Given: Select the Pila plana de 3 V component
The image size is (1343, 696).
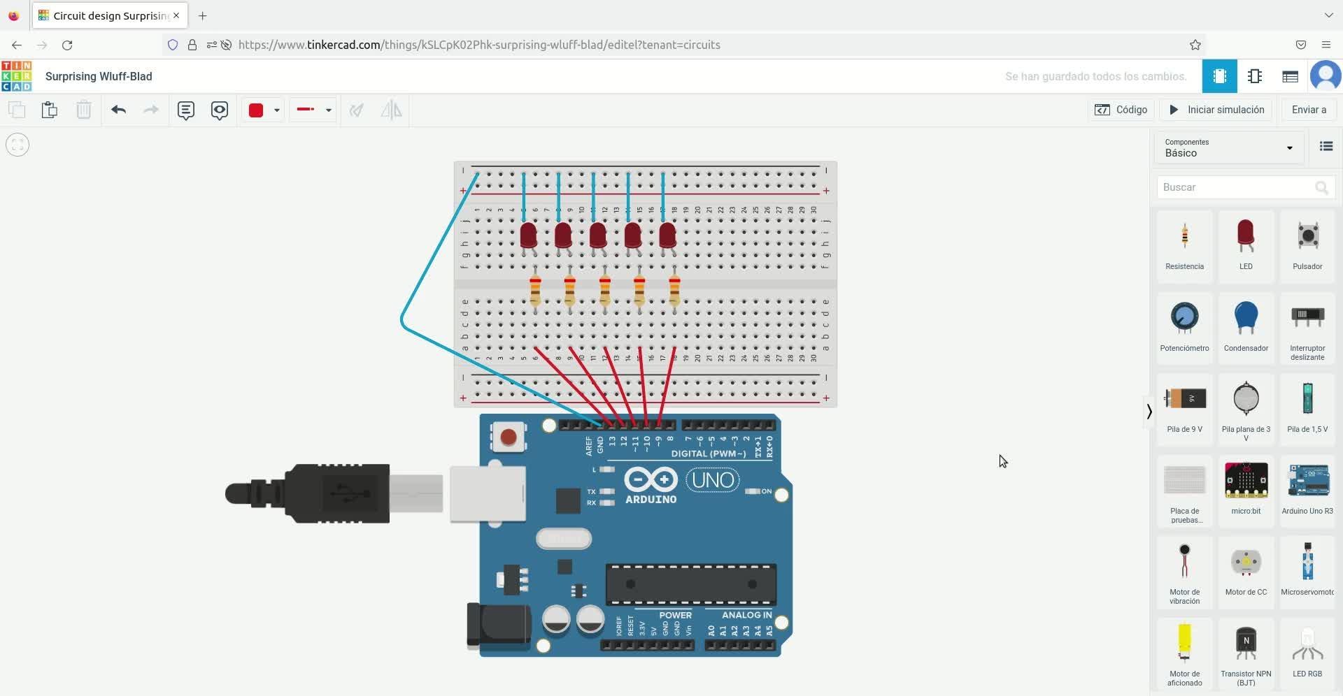Looking at the screenshot, I should (1246, 408).
